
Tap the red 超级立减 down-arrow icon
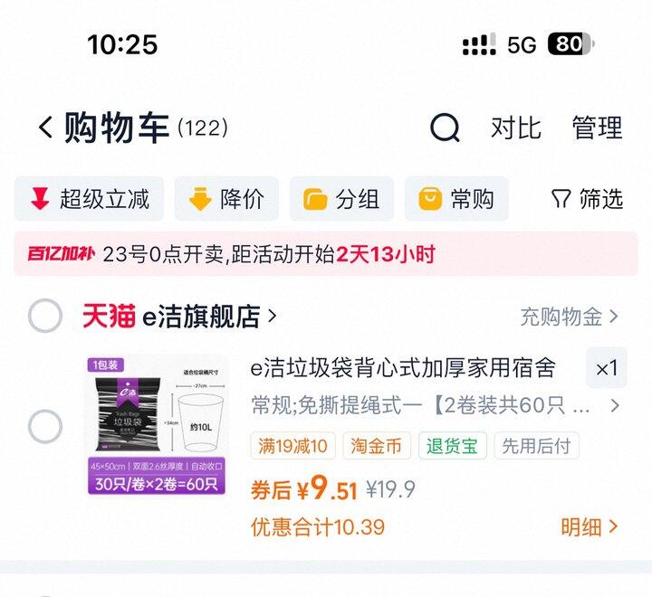[x=40, y=198]
